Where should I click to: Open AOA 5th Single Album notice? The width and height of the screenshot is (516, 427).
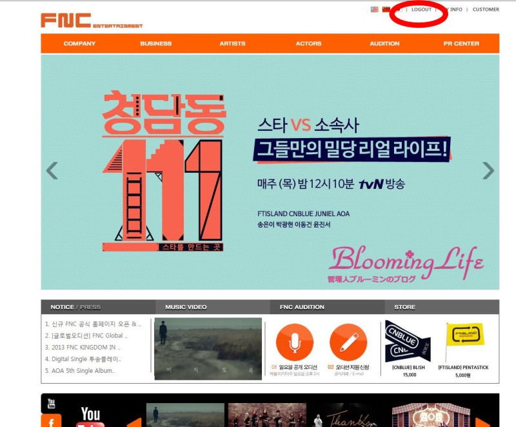coord(80,370)
